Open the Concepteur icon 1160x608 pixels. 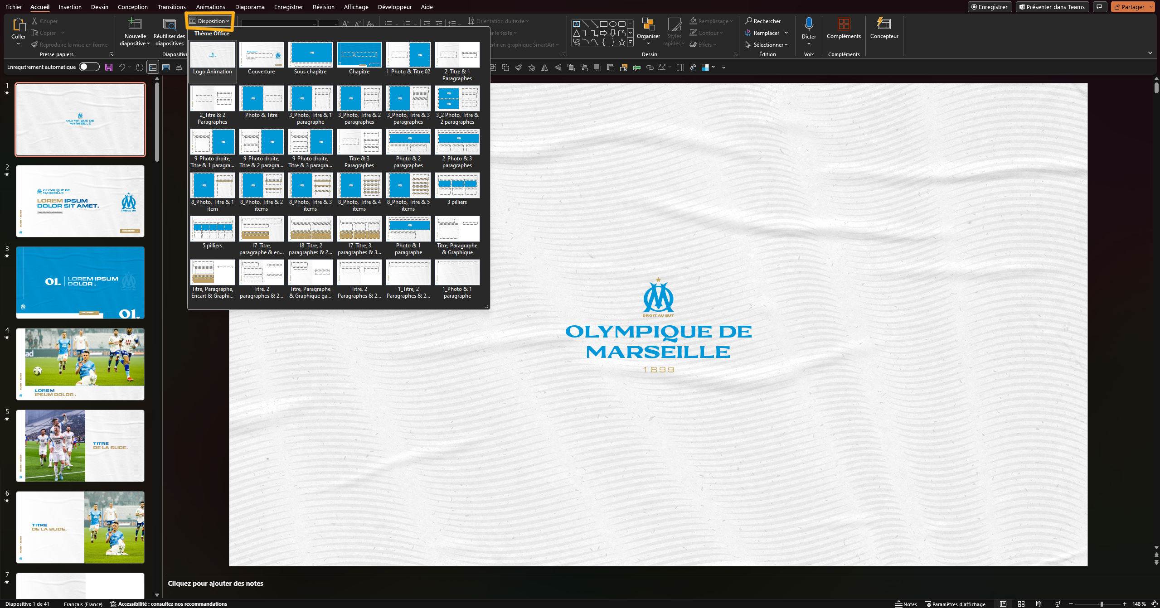click(x=884, y=24)
